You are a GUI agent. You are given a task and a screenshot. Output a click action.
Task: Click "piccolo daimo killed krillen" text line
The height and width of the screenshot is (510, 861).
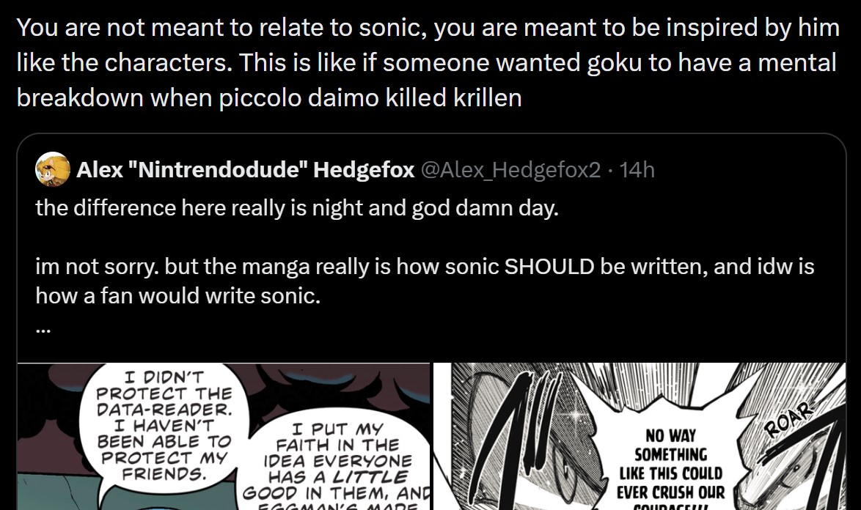370,98
